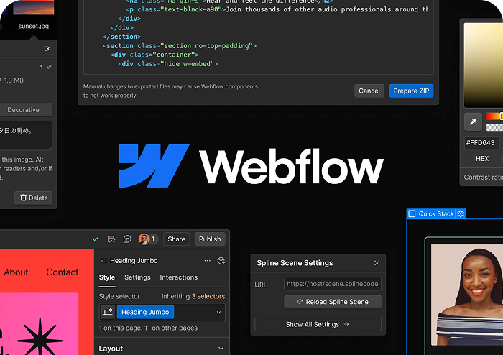Click the Contact nav link on canvas
The image size is (503, 355).
(x=63, y=272)
